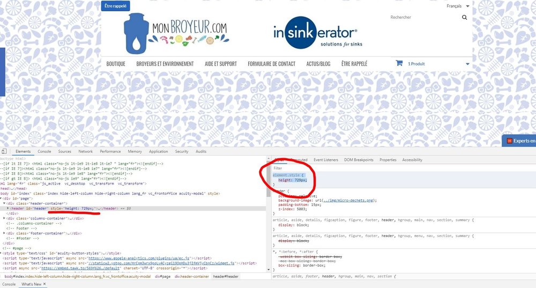Click the styles Filter input field
Image resolution: width=536 pixels, height=288 pixels.
pyautogui.click(x=404, y=168)
